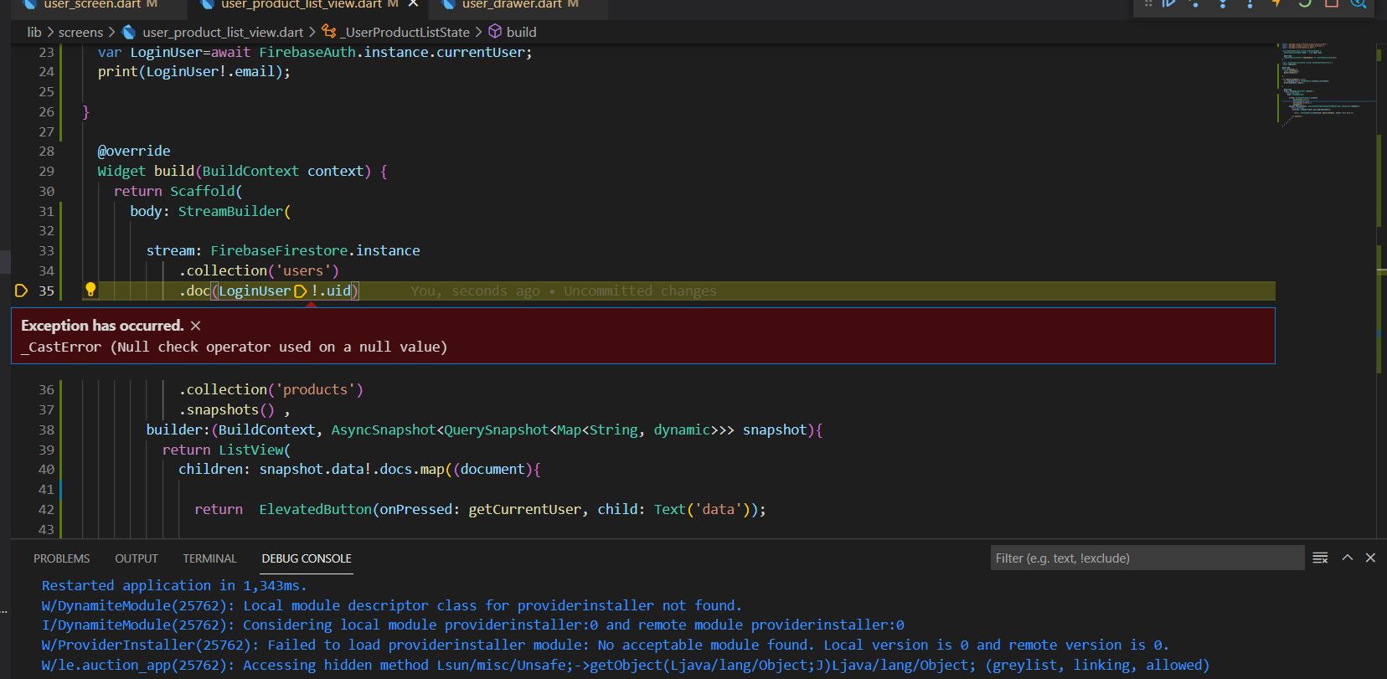Click the W/le.auction_app console log line
Image resolution: width=1387 pixels, height=679 pixels.
pos(626,665)
